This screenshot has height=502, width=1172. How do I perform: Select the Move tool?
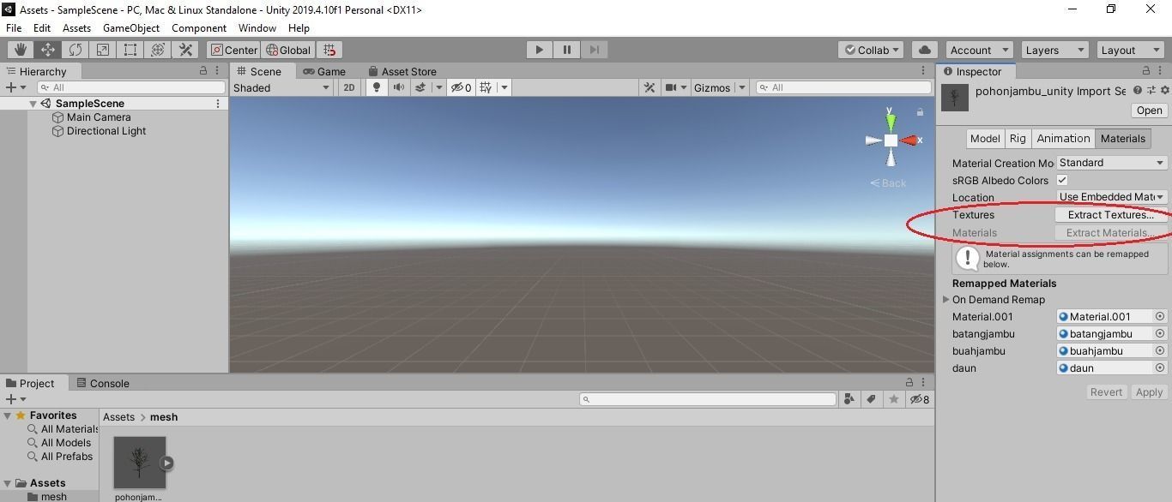47,50
